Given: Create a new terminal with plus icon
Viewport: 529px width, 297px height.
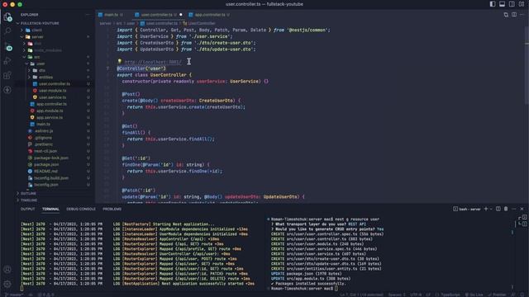Looking at the screenshot, I should coord(486,209).
